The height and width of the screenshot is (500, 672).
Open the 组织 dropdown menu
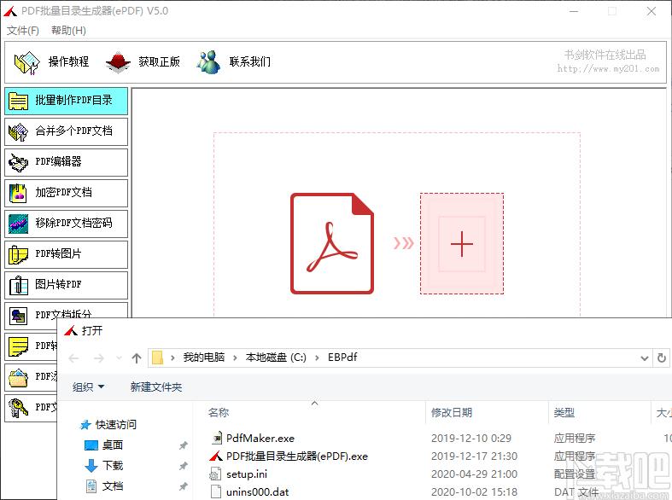click(88, 387)
